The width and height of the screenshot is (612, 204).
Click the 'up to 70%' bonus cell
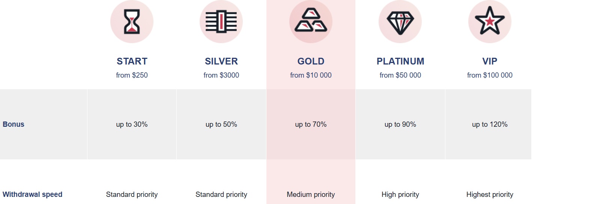(x=311, y=124)
